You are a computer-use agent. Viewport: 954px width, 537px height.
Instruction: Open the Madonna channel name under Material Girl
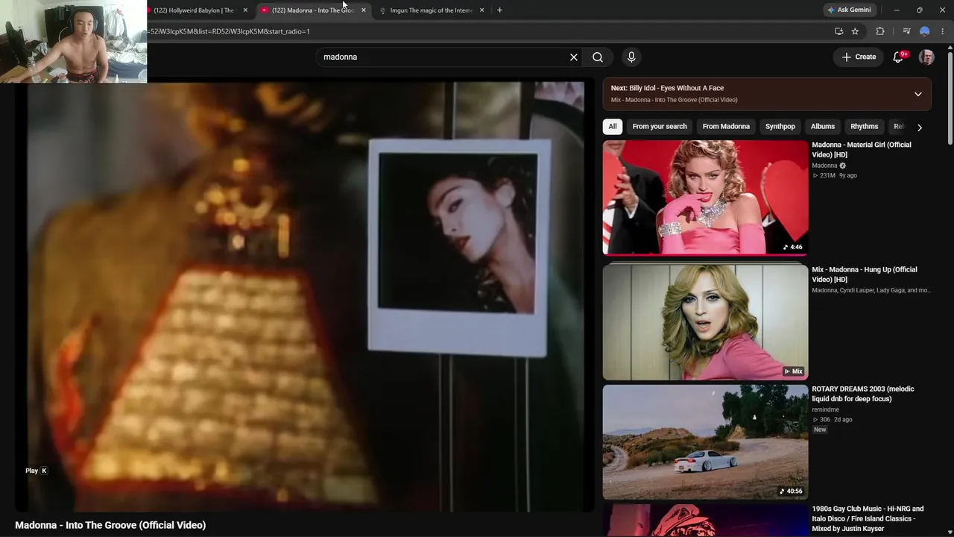coord(824,166)
